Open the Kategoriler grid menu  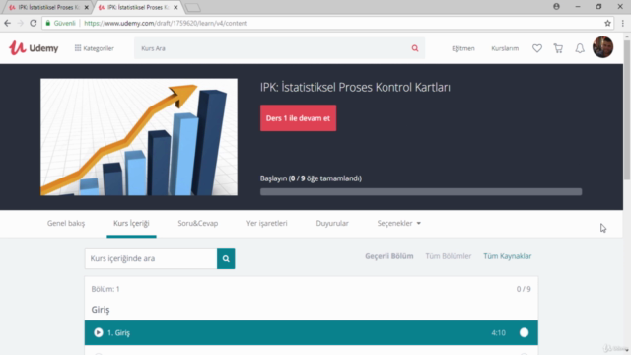click(95, 48)
